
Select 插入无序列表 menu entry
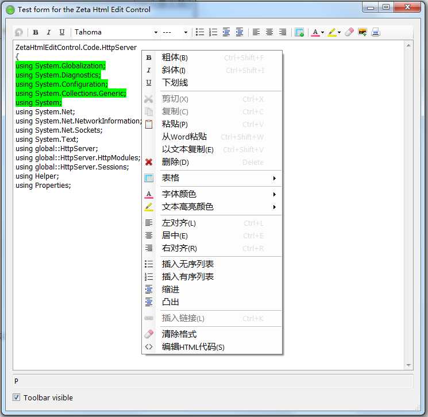pyautogui.click(x=213, y=264)
